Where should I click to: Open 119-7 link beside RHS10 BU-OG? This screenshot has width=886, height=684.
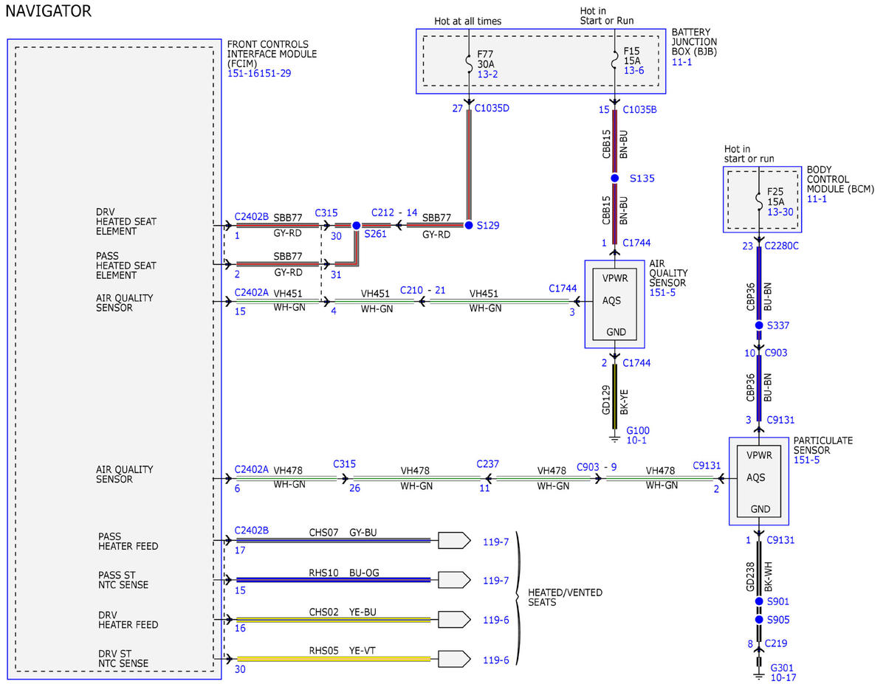point(496,581)
